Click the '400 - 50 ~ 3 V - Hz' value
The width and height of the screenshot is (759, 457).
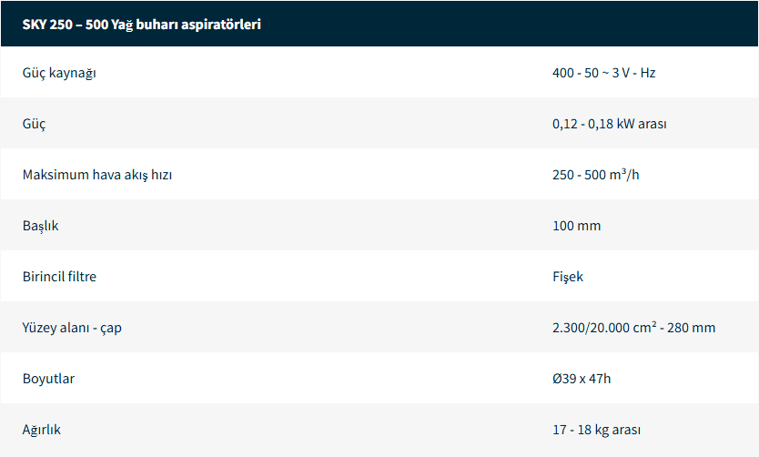point(603,73)
